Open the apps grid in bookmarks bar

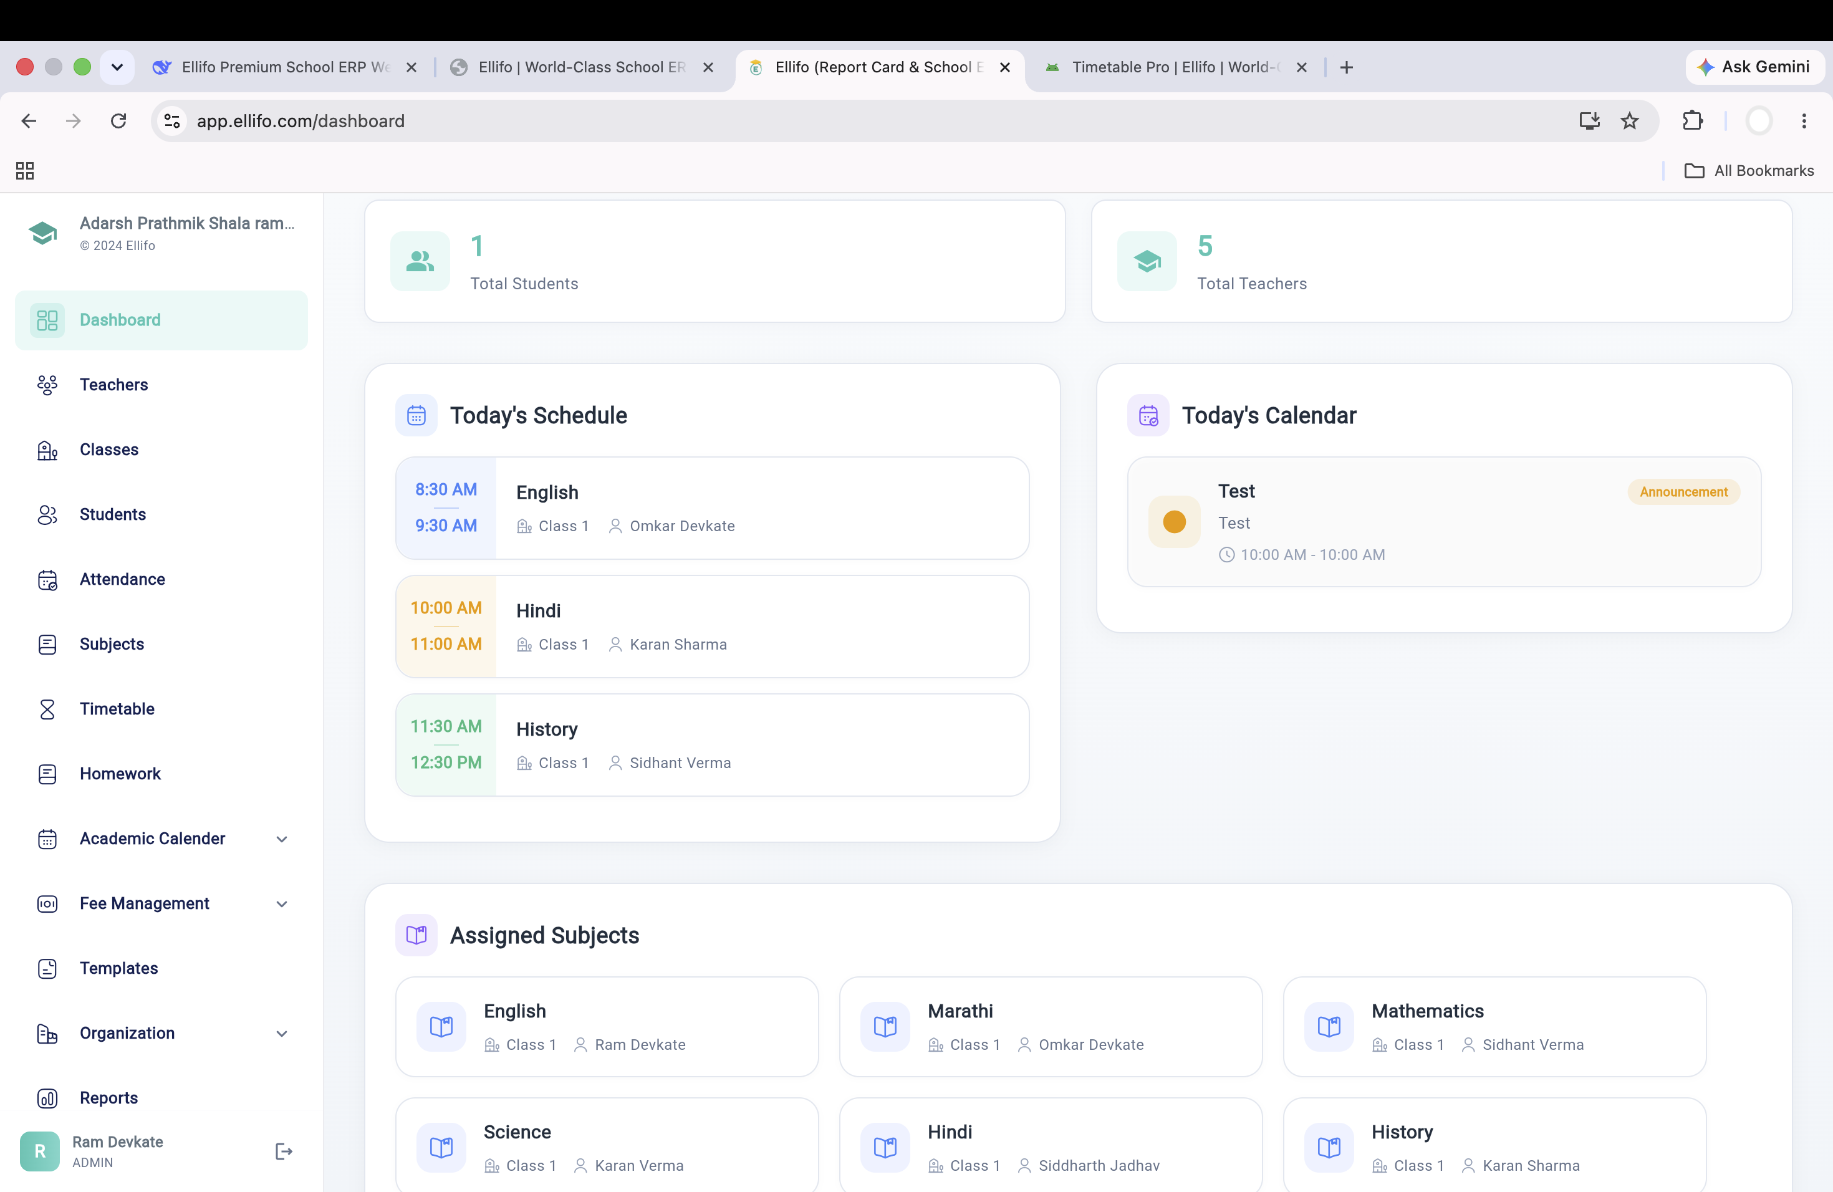25,170
